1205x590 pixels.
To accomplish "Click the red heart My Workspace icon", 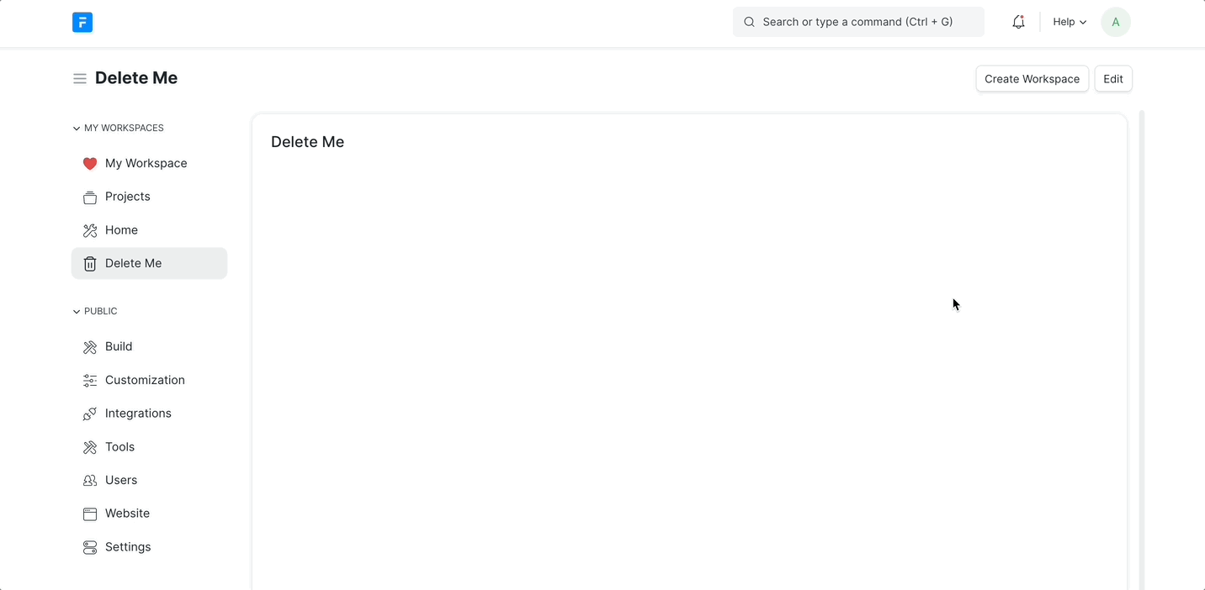I will coord(90,164).
